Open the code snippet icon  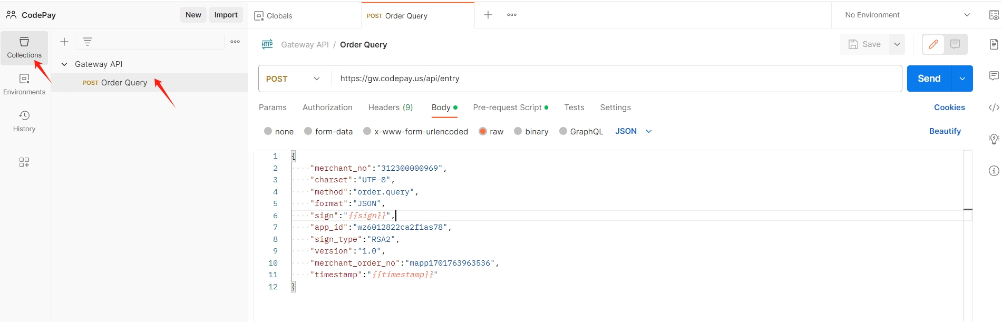point(994,108)
